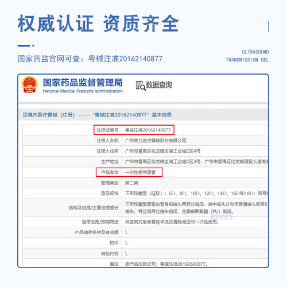Click the document icon before 境内医疗器械
The image size is (287, 287).
[x=25, y=115]
